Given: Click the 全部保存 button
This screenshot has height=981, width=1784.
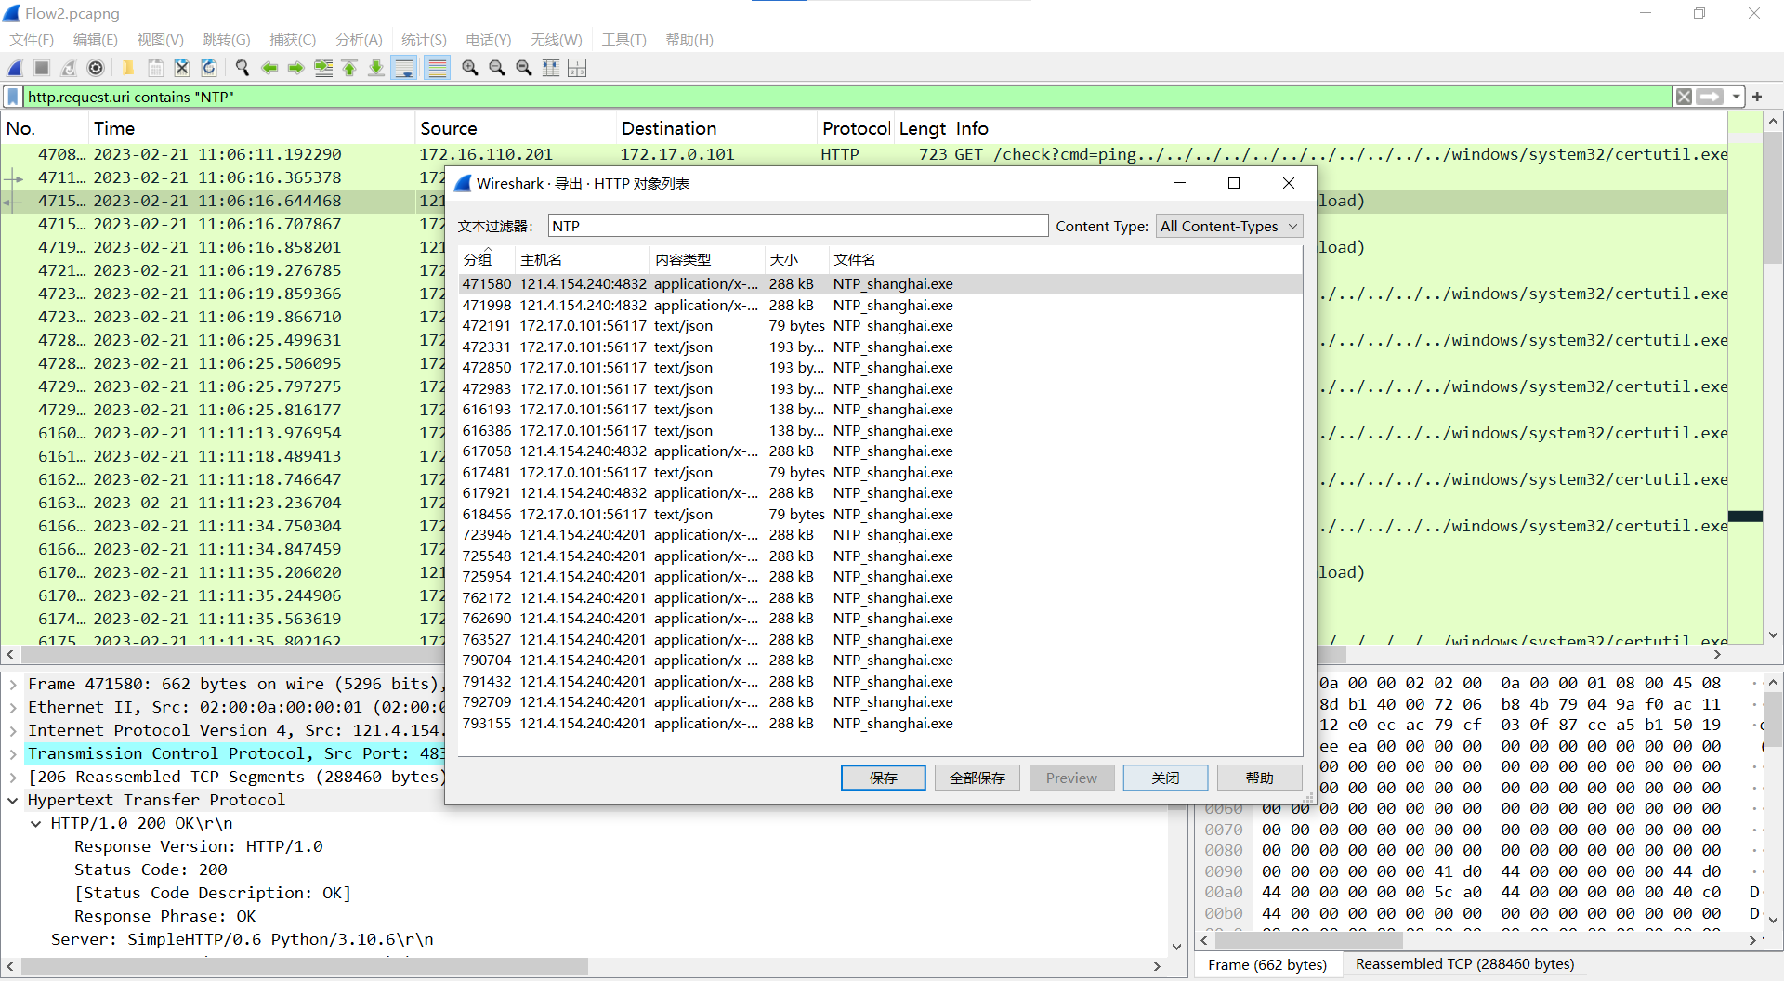Looking at the screenshot, I should (x=977, y=778).
